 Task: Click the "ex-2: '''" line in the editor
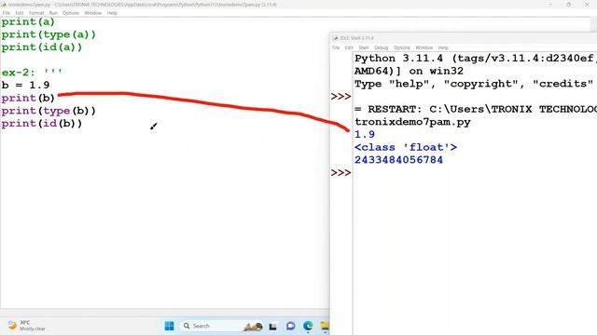coord(32,73)
